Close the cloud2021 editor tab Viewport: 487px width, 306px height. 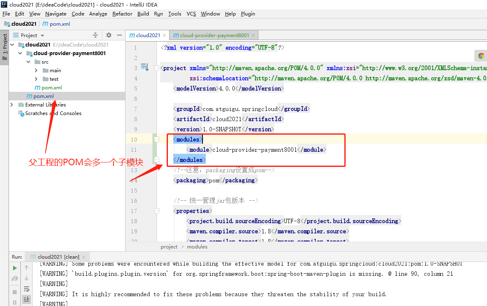tap(164, 35)
